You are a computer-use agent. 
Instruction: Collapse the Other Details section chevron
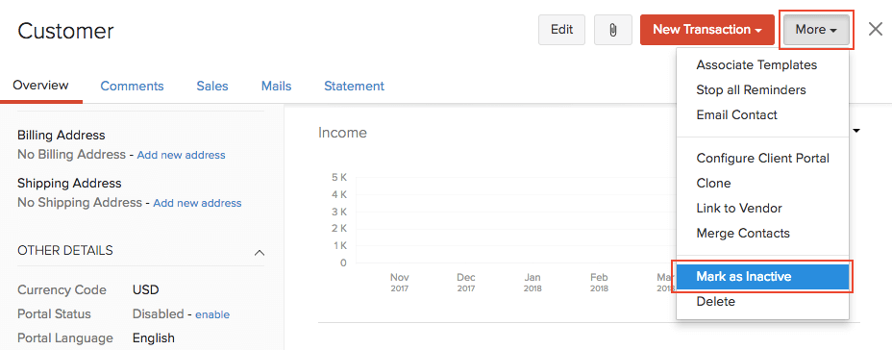click(x=259, y=252)
